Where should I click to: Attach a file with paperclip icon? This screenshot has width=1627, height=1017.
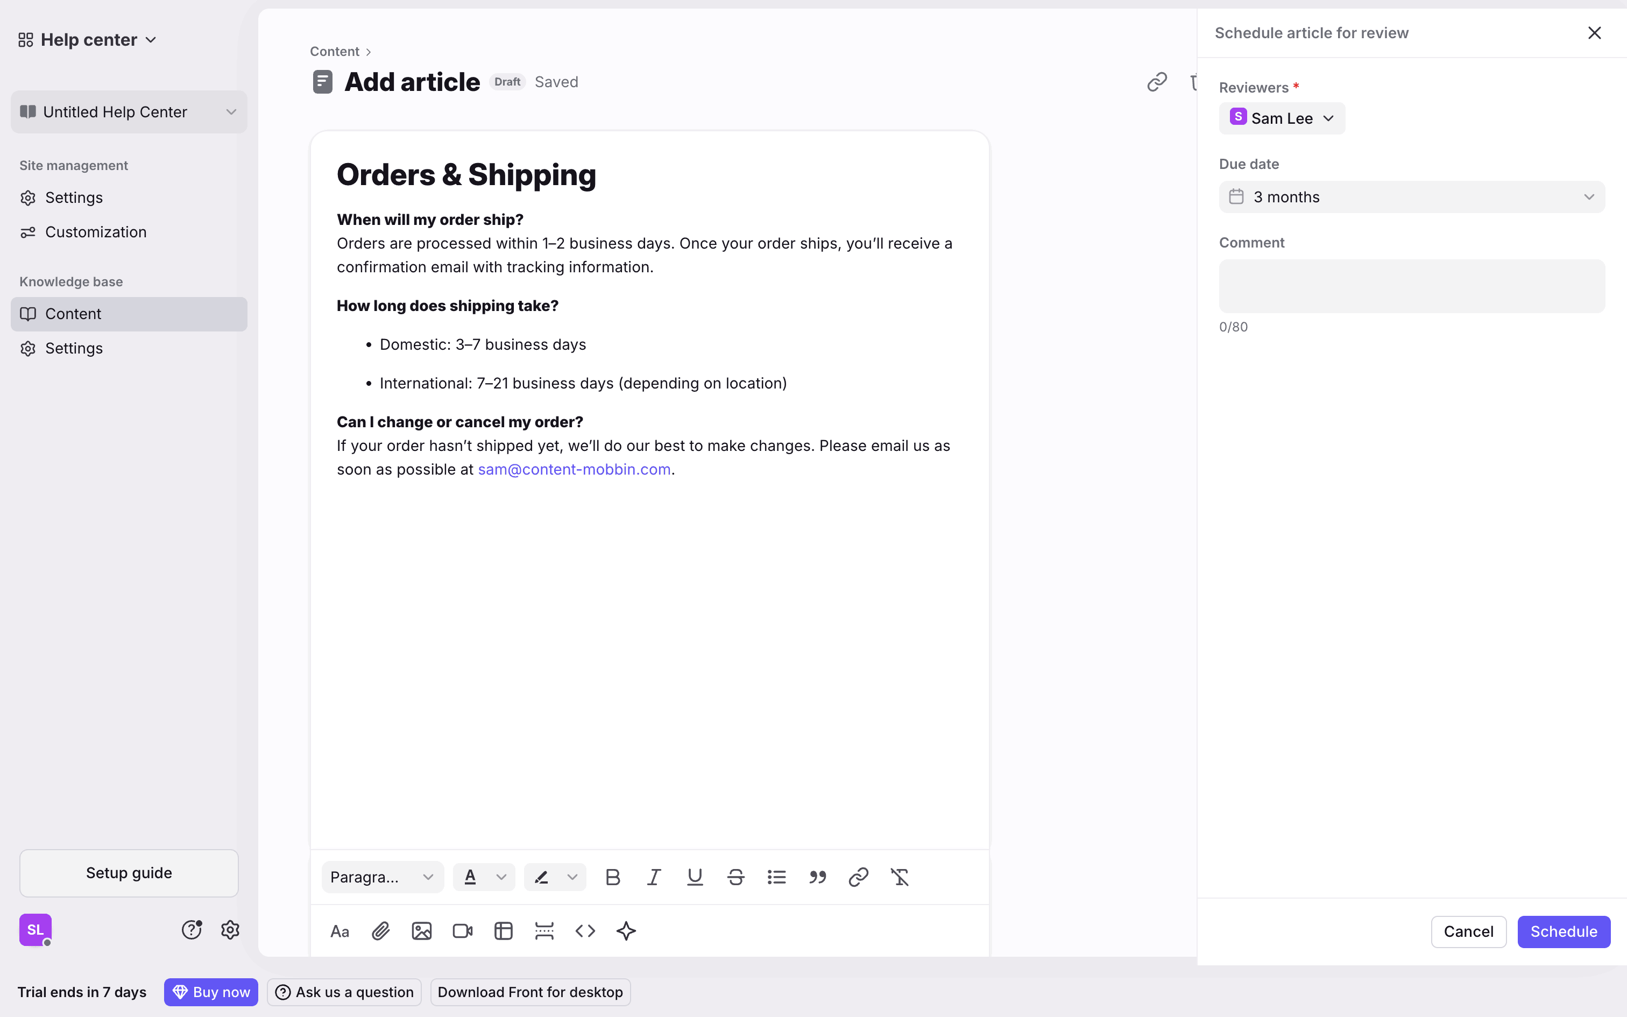(x=380, y=931)
